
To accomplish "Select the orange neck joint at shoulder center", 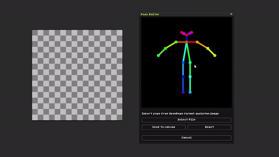I will (187, 42).
